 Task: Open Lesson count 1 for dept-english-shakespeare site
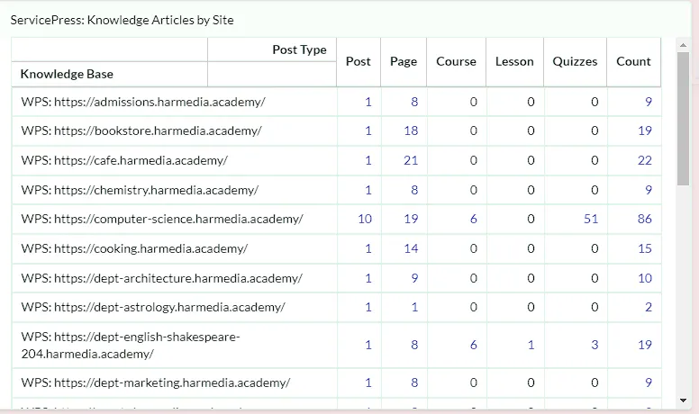531,345
